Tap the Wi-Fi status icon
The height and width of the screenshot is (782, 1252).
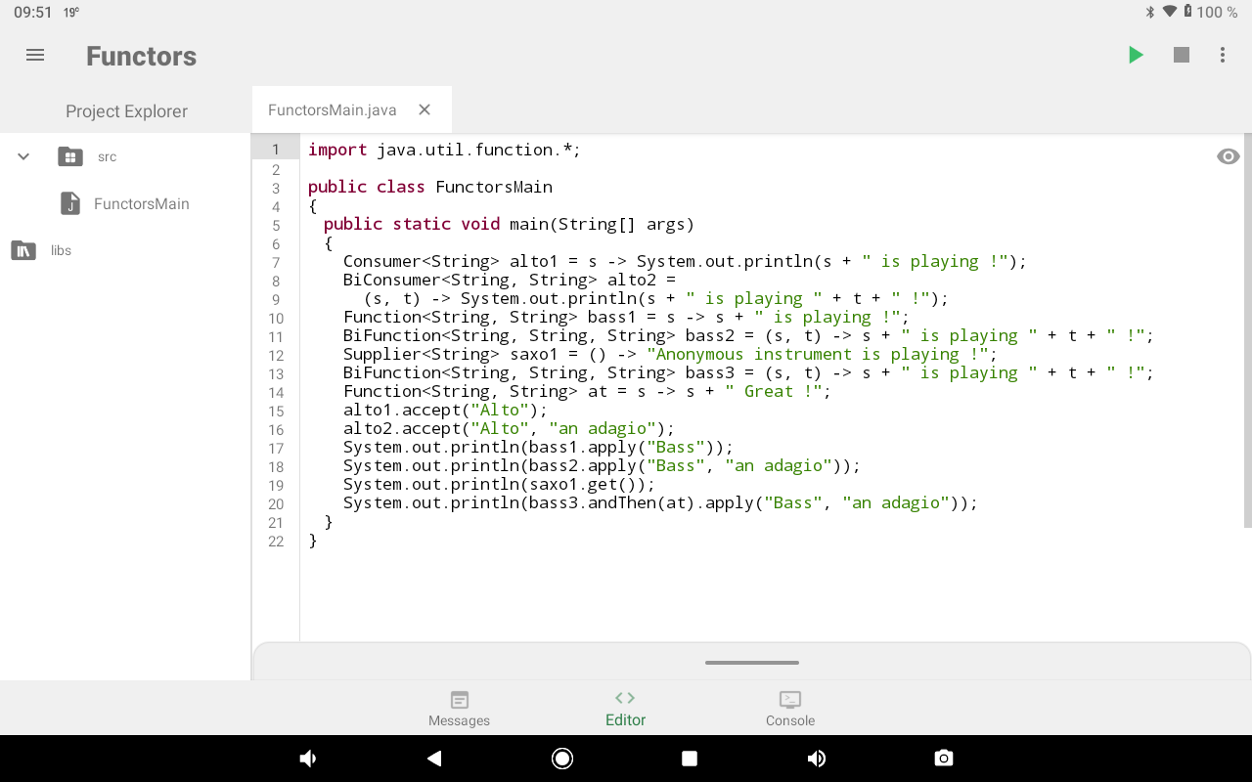(1170, 12)
